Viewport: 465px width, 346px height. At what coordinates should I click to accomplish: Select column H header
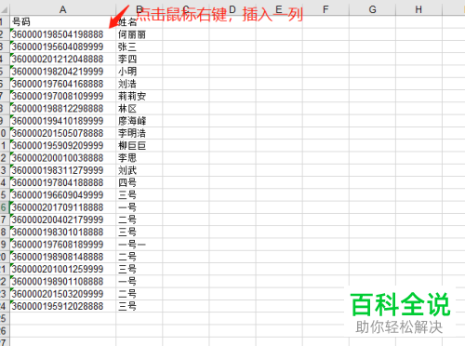click(x=418, y=9)
